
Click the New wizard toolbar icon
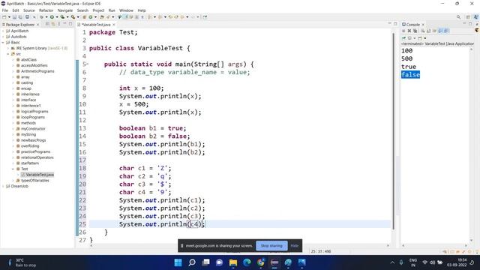pos(4,17)
